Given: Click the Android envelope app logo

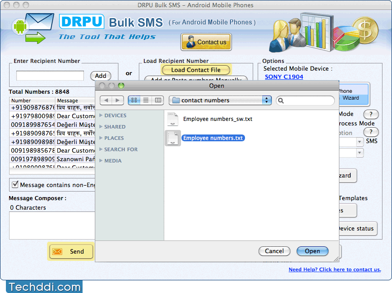Looking at the screenshot, I should coord(33,28).
